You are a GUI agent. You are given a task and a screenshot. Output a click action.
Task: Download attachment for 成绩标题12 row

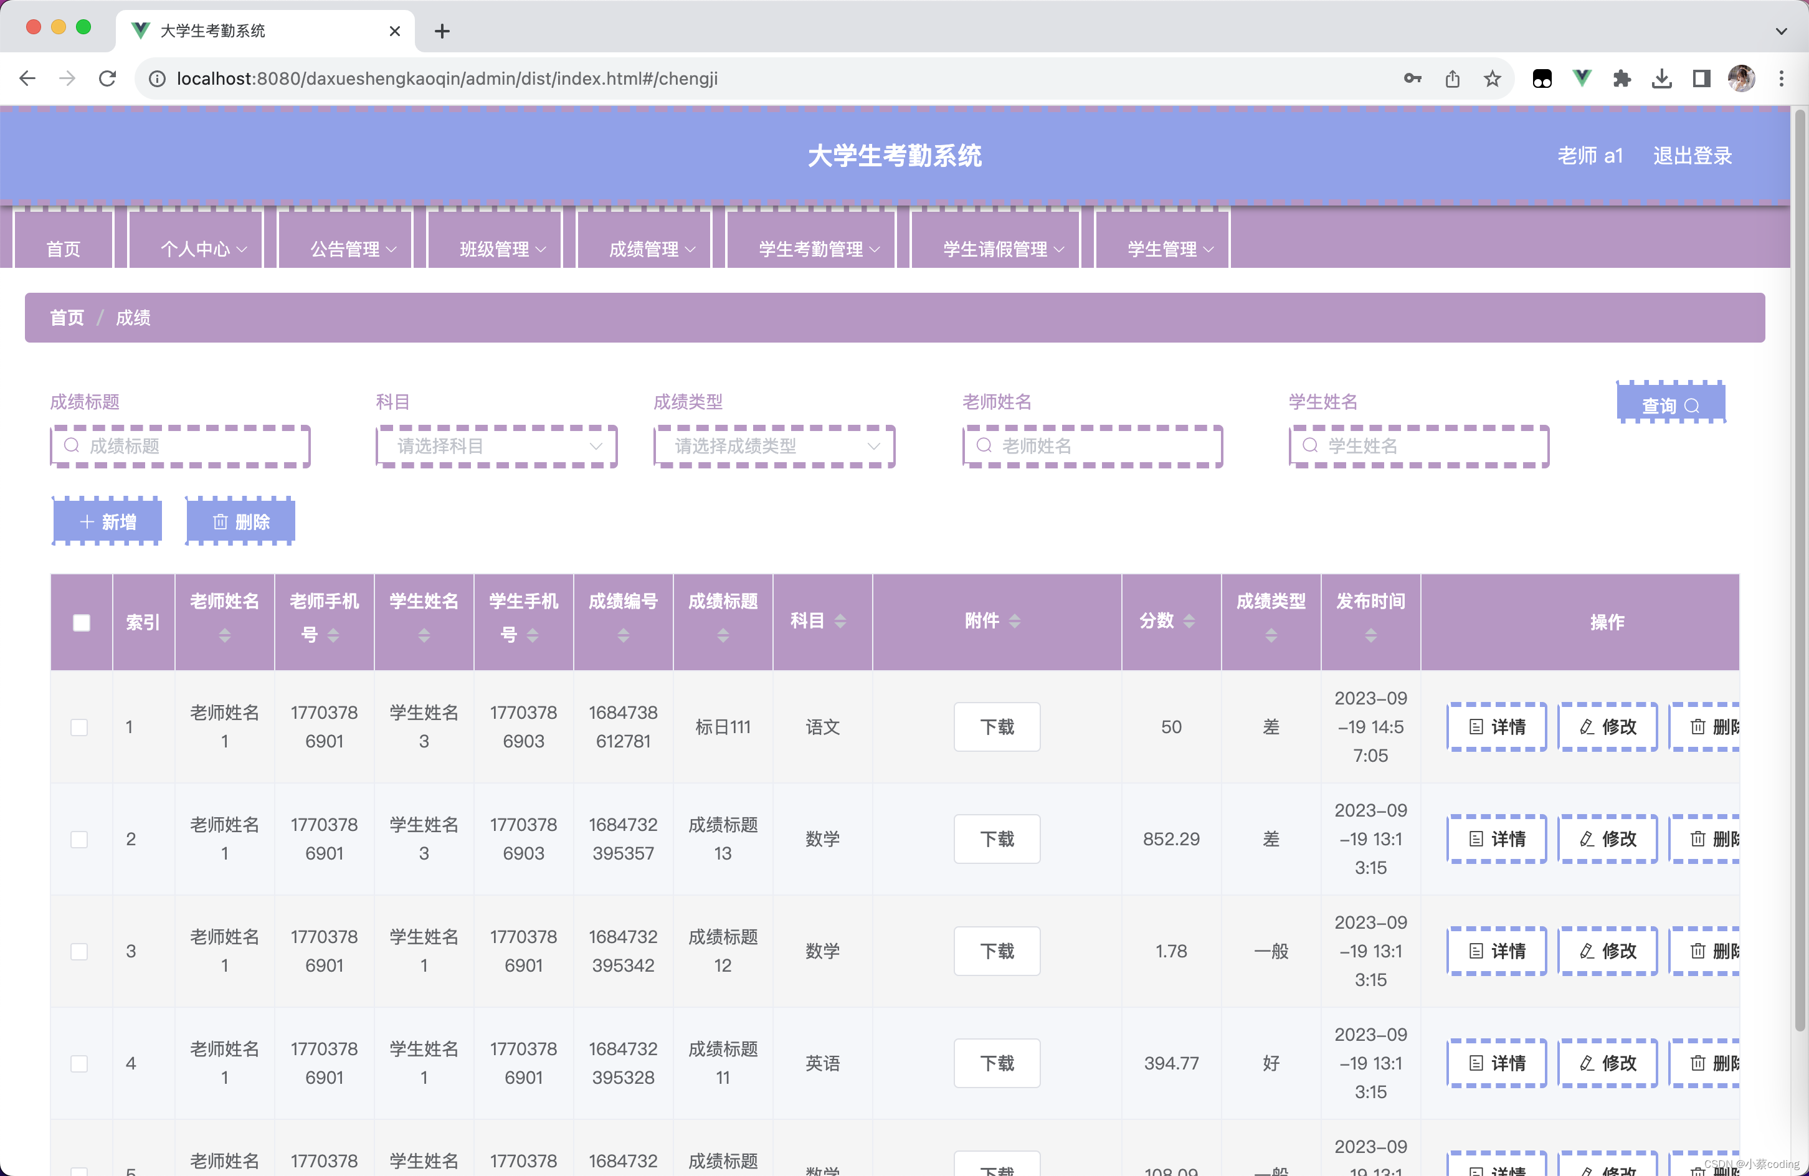[997, 951]
